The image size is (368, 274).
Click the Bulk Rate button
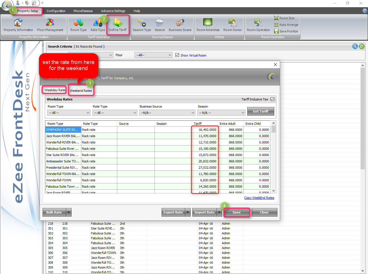tap(54, 212)
